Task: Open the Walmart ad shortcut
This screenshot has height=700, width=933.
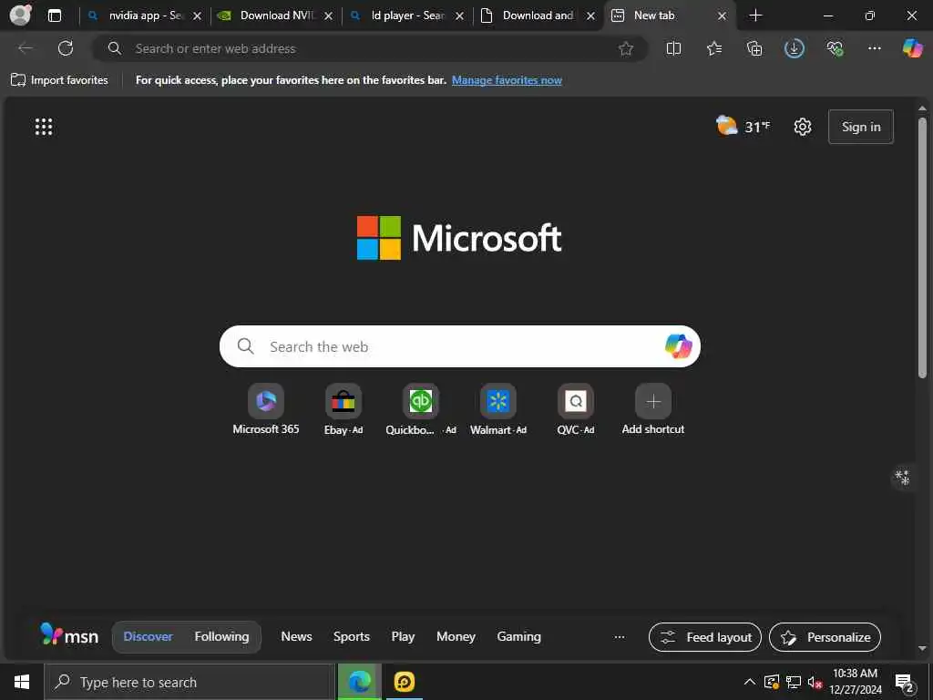Action: click(x=498, y=409)
